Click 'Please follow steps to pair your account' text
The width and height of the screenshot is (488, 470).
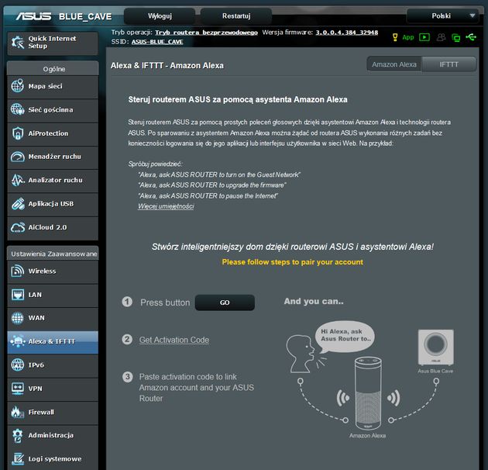point(293,262)
